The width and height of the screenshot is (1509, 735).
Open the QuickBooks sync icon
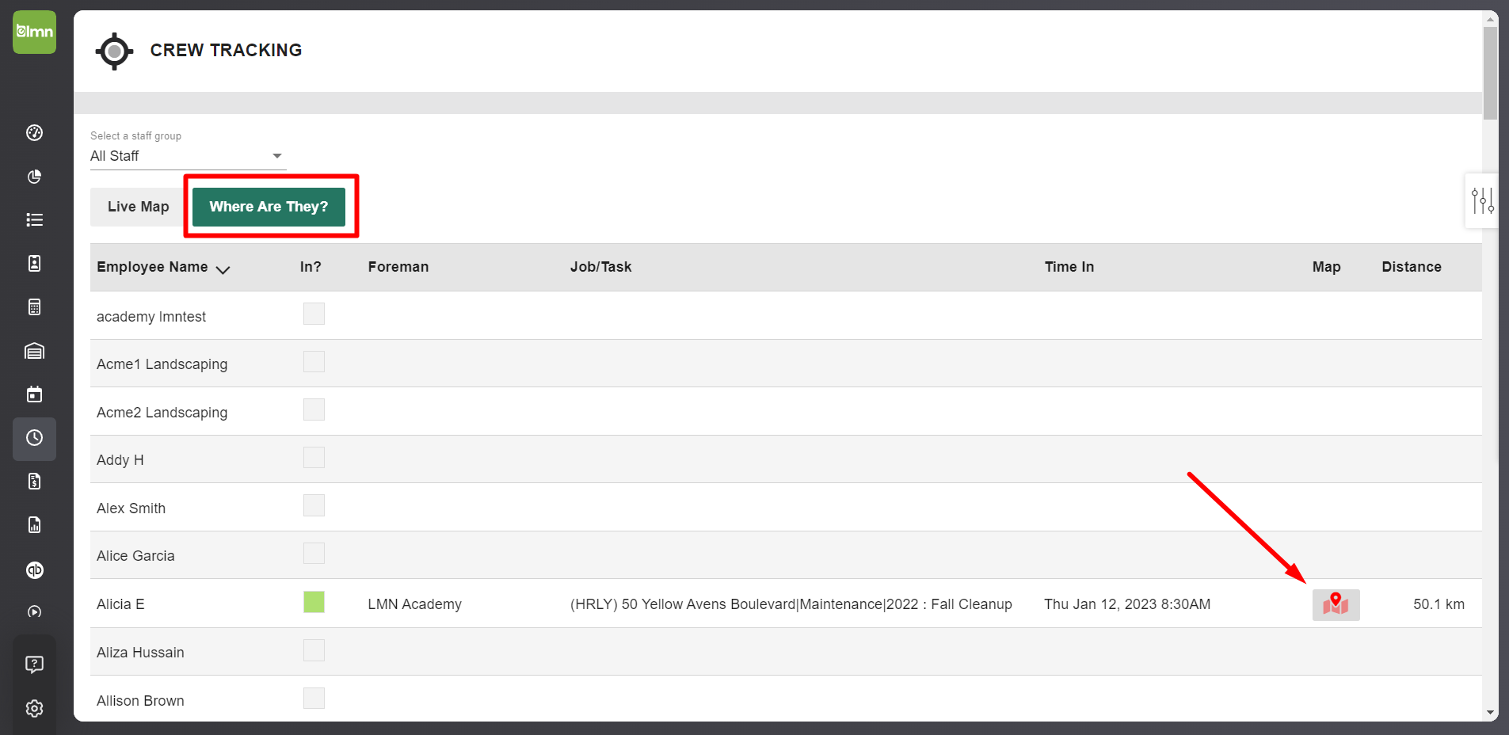(x=34, y=570)
